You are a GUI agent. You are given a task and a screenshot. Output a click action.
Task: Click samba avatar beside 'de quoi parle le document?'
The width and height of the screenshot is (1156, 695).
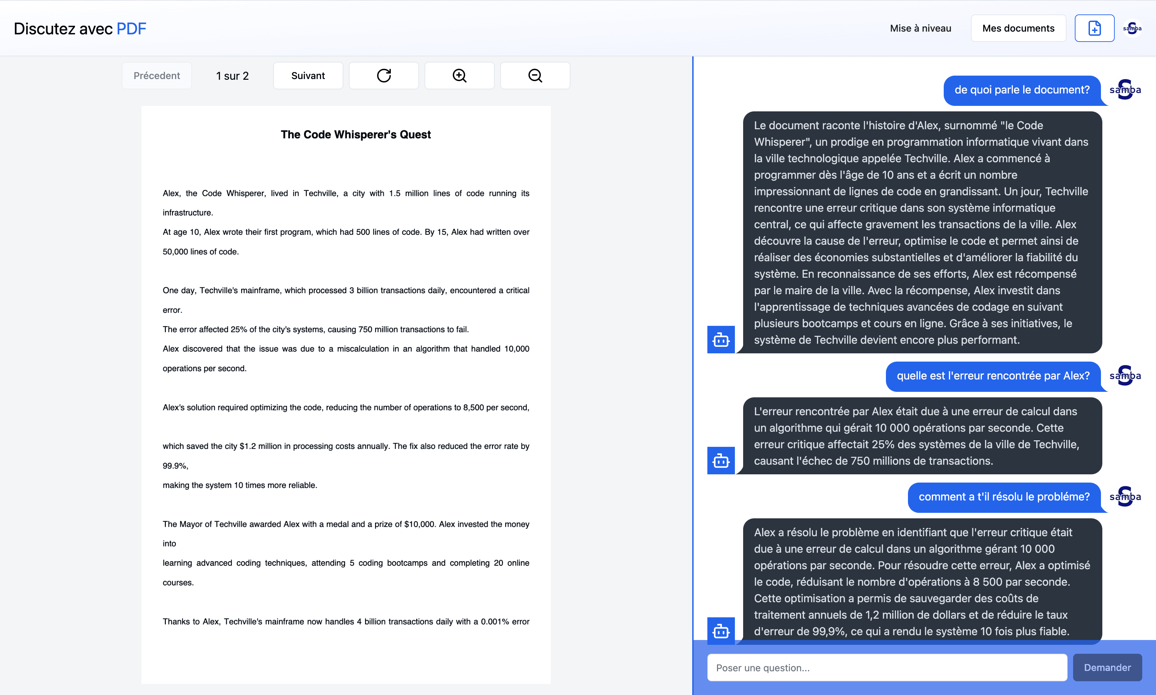point(1125,89)
